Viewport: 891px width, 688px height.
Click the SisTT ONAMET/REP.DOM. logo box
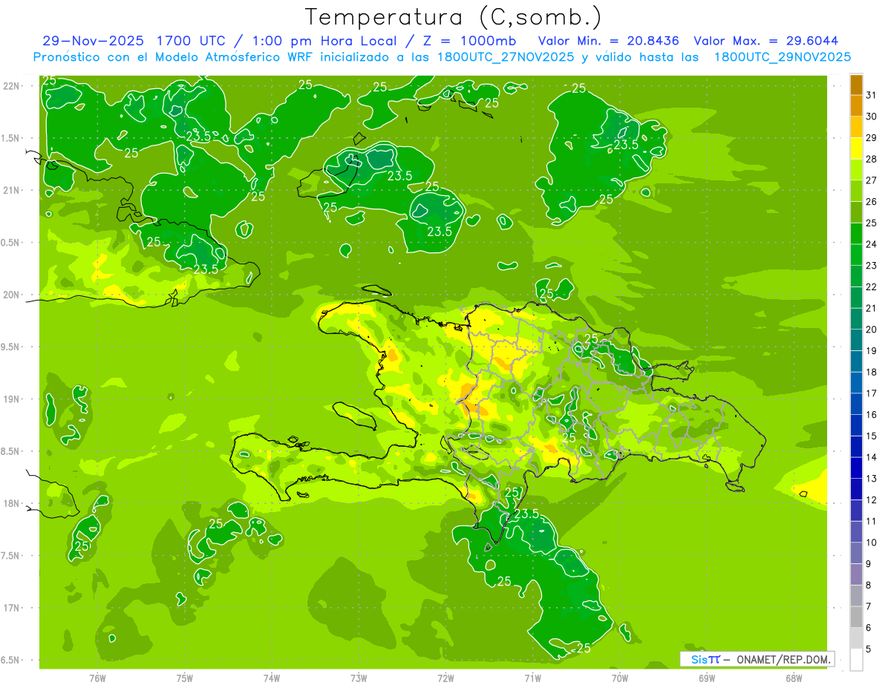(x=757, y=659)
